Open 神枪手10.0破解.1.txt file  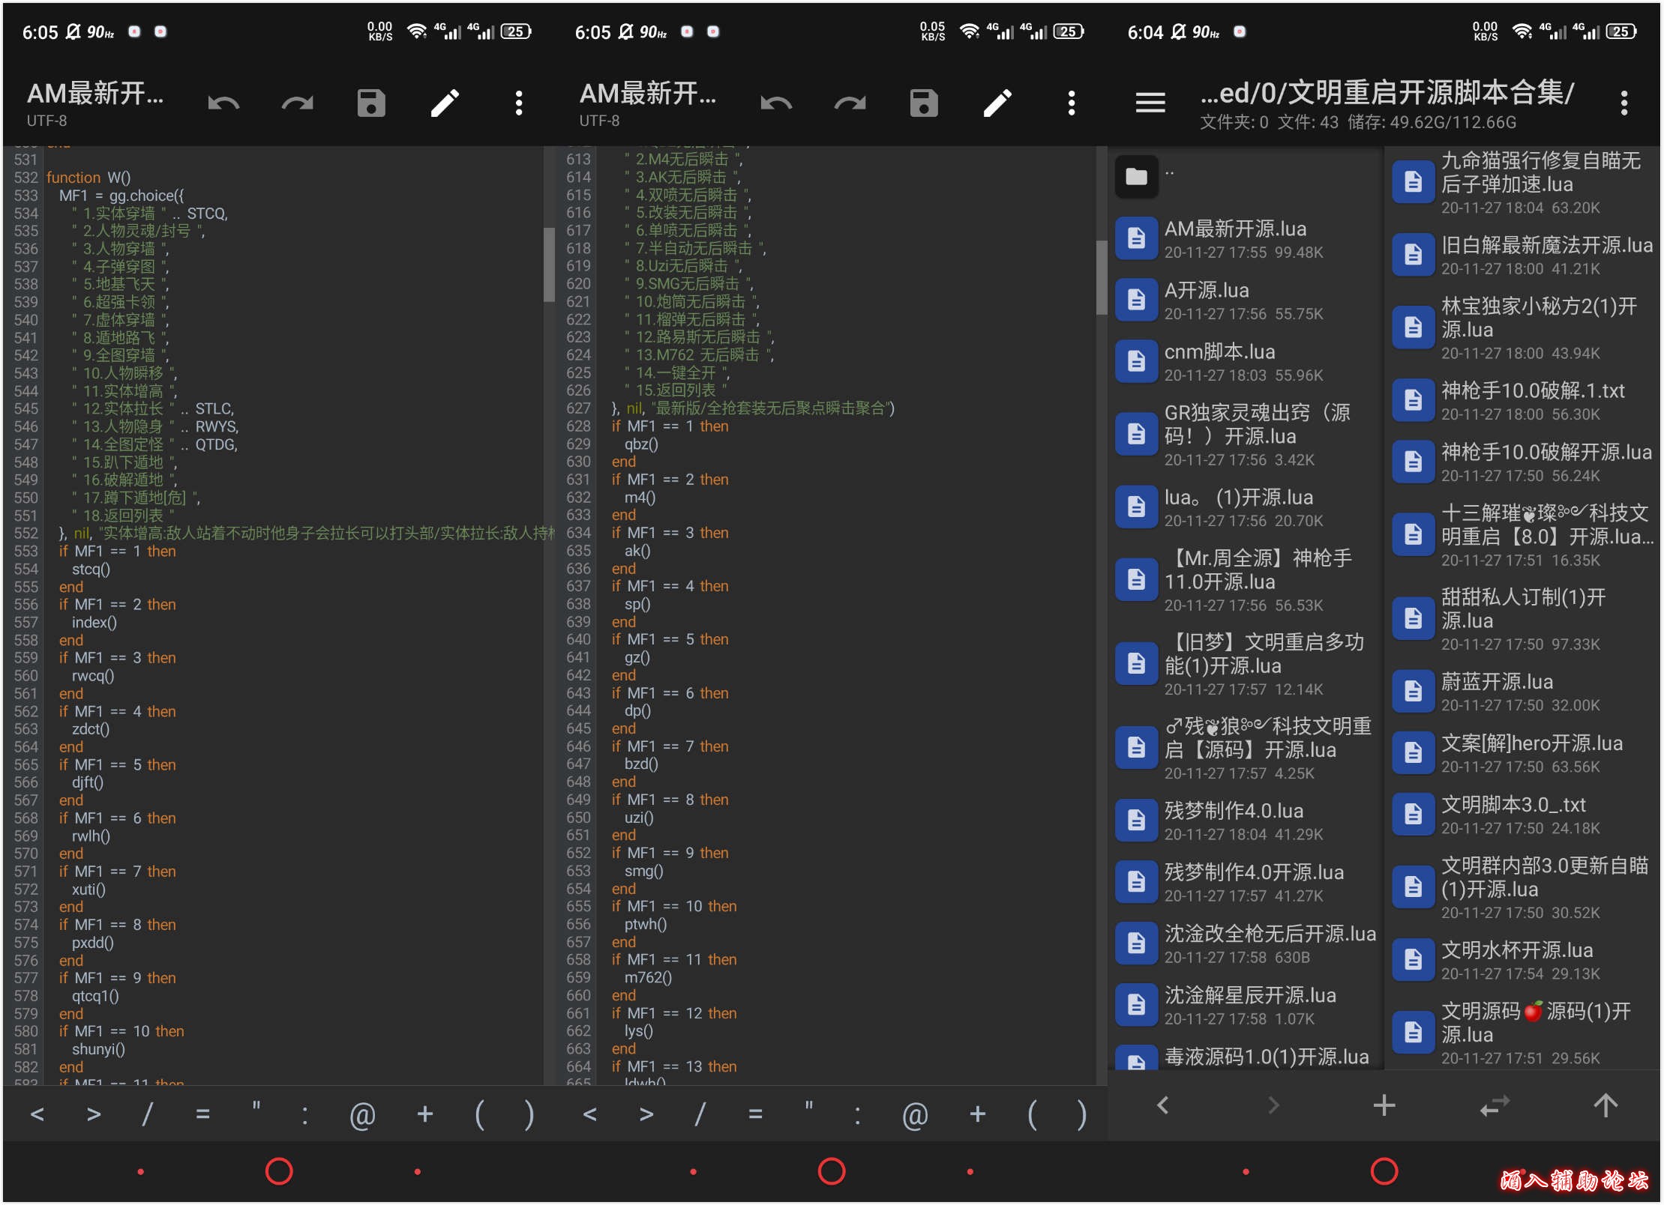[x=1522, y=401]
